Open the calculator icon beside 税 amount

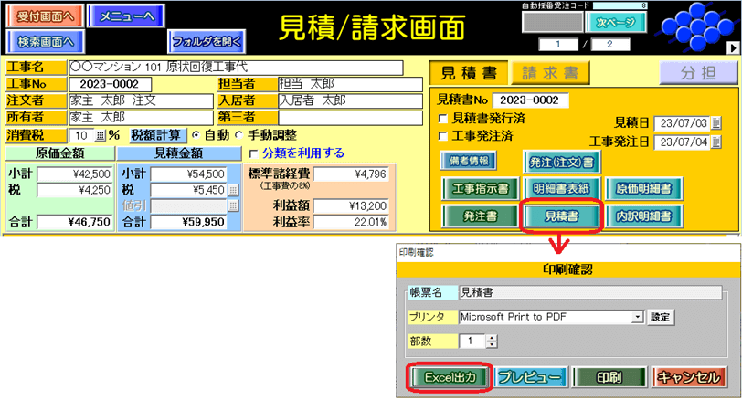coord(233,190)
